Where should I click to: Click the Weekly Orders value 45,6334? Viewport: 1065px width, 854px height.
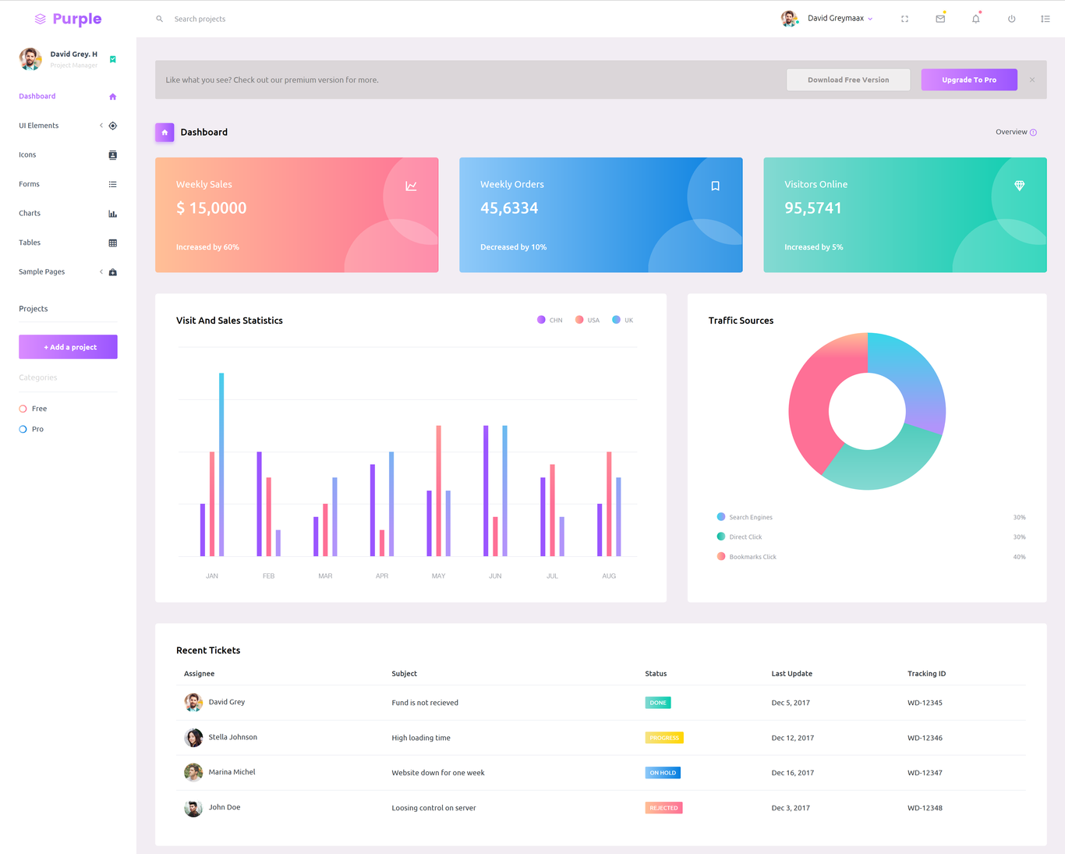tap(509, 208)
